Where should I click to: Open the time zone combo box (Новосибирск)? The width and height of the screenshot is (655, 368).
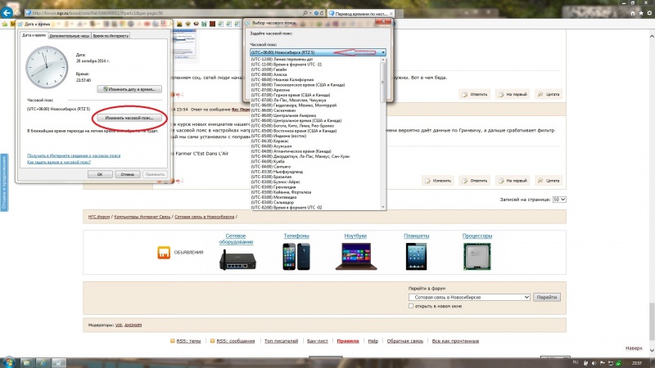[318, 52]
